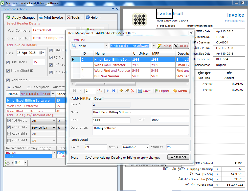Click the search magnifier icon in Item List
This screenshot has width=248, height=191.
click(74, 46)
